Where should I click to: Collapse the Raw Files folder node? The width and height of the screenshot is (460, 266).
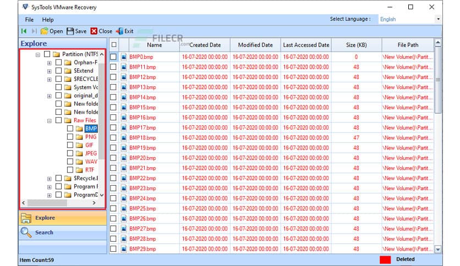coord(50,121)
